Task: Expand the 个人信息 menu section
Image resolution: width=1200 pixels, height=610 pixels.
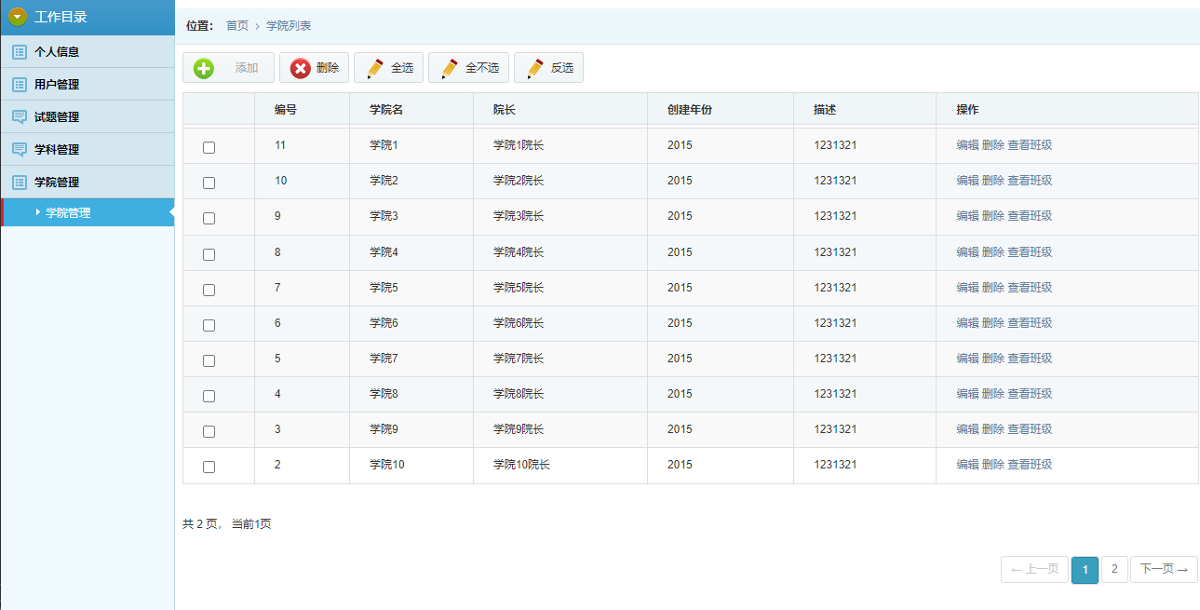Action: pyautogui.click(x=88, y=51)
